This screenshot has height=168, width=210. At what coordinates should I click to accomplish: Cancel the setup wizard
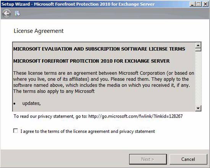click(188, 159)
